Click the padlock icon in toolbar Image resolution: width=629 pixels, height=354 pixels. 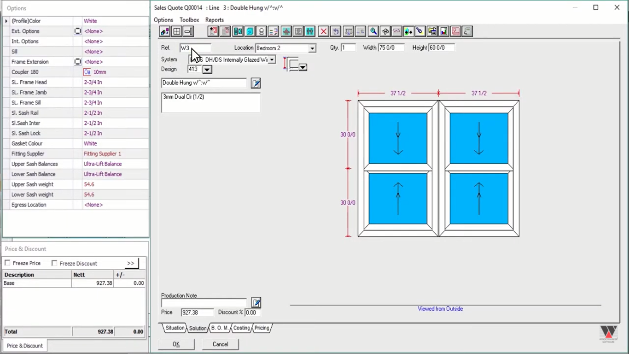262,31
